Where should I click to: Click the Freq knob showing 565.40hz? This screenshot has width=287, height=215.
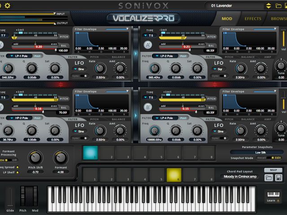coord(155,69)
